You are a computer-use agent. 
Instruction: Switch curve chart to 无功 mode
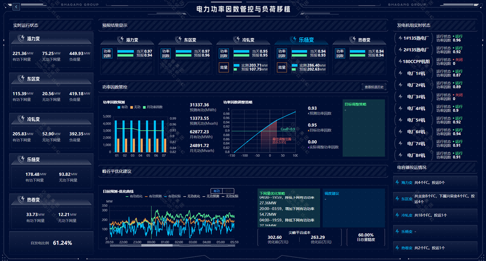228,191
